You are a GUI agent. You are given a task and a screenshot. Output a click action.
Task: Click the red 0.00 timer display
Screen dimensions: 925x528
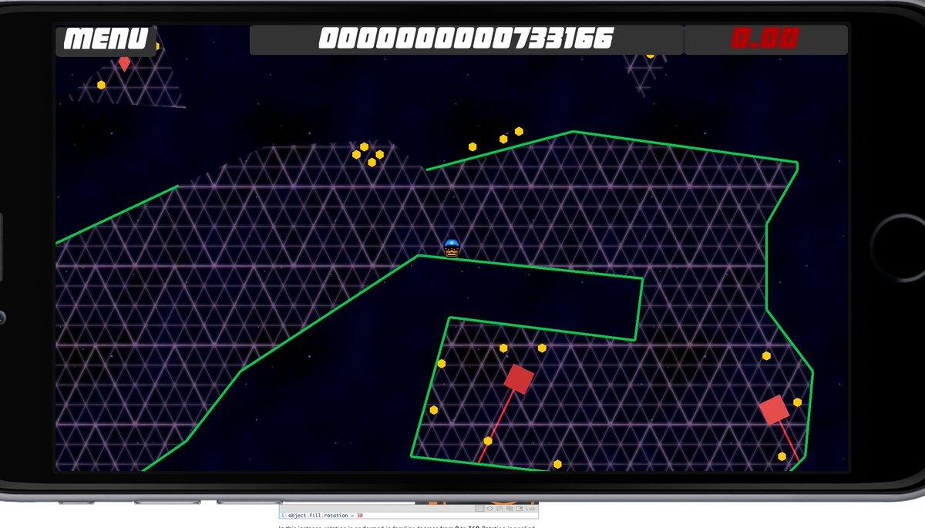(x=765, y=39)
